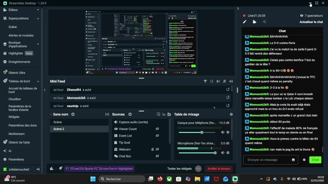This screenshot has height=184, width=328.
Task: Open the F1 '25 Highlighter announcement banner
Action: click(99, 169)
